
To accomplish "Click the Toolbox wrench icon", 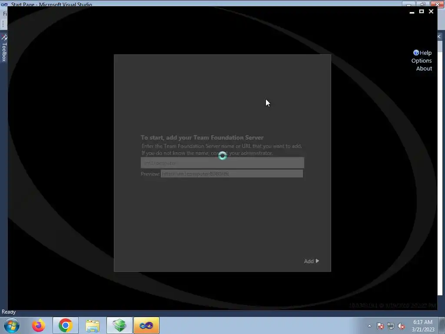I will point(4,37).
